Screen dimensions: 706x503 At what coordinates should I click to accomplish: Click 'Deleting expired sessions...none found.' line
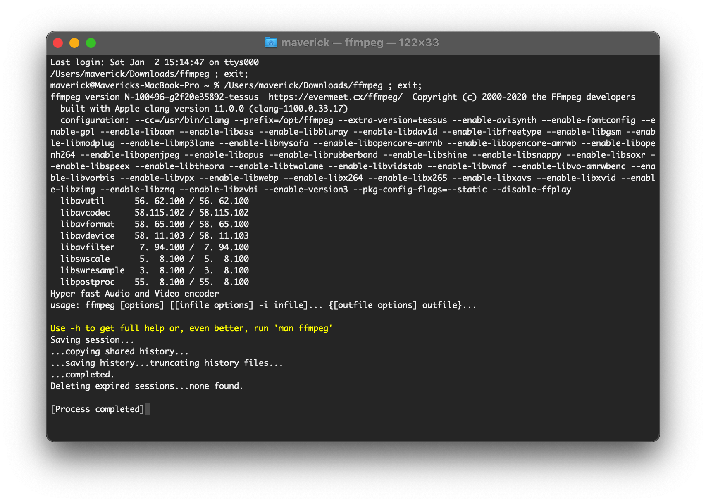[x=147, y=386]
